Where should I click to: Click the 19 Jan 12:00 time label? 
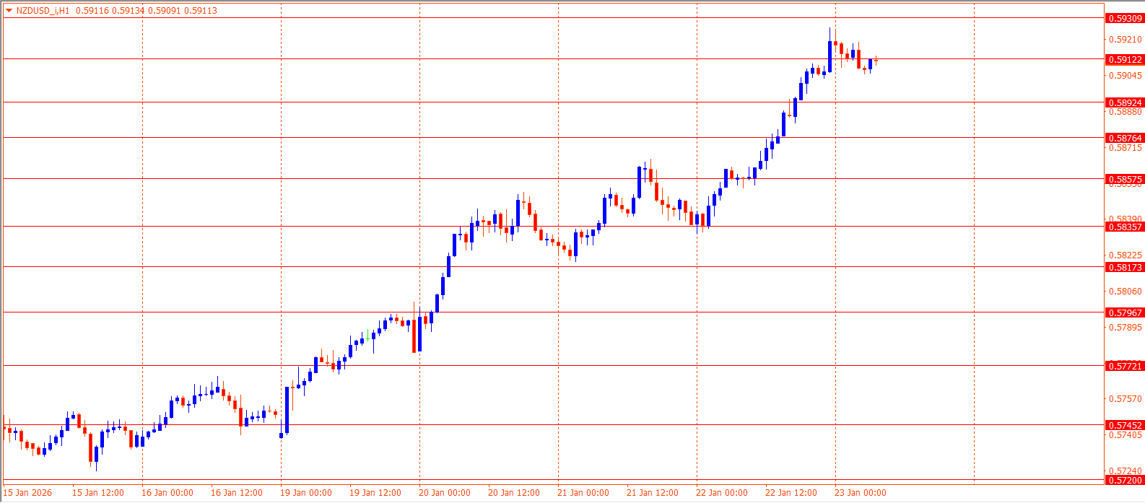tap(375, 493)
